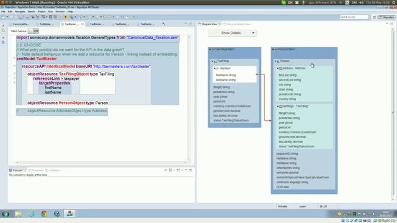Image resolution: width=397 pixels, height=223 pixels.
Task: Click the baseURI taxmasters.com/taxblaster URL string
Action: [x=122, y=66]
